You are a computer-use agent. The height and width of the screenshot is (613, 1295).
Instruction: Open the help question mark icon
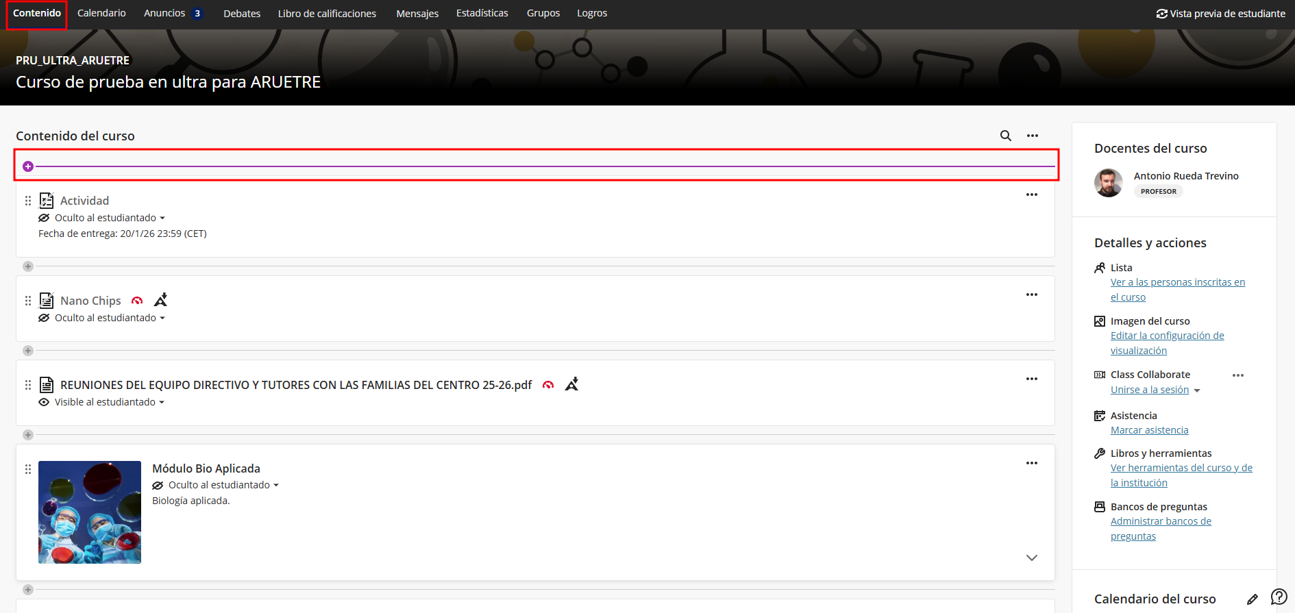coord(1279,597)
